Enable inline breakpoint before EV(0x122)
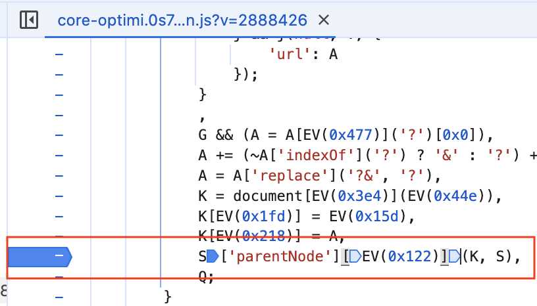The height and width of the screenshot is (306, 537). click(x=353, y=257)
